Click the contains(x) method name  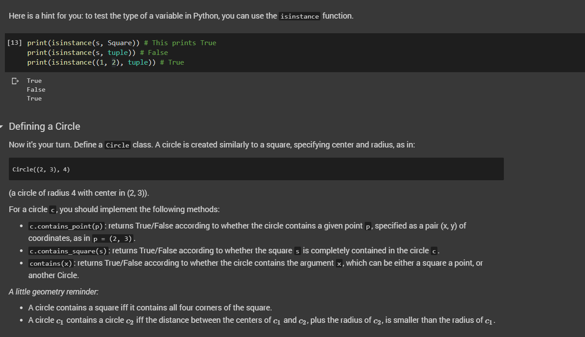(51, 263)
